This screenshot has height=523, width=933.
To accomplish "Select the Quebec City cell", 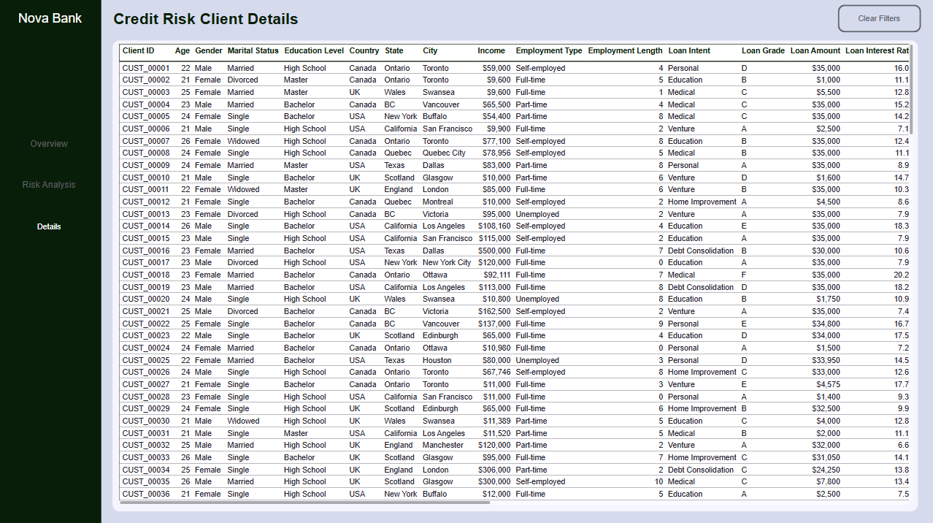I will click(444, 153).
